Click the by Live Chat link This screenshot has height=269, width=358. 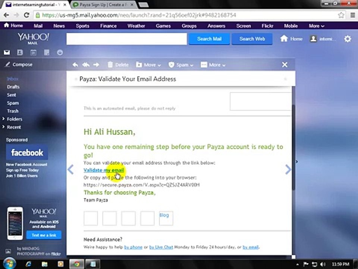[x=161, y=247]
